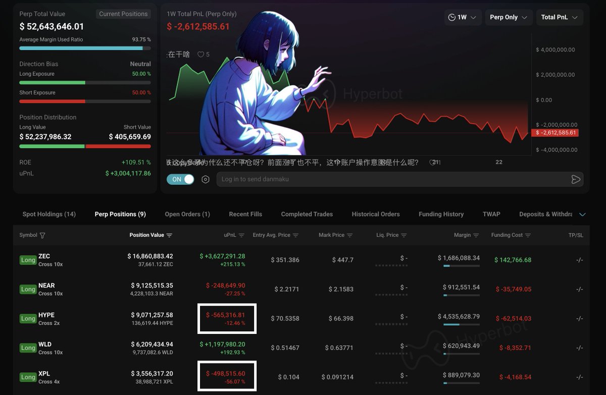Sort by uPnL column icon
Image resolution: width=606 pixels, height=395 pixels.
point(241,236)
